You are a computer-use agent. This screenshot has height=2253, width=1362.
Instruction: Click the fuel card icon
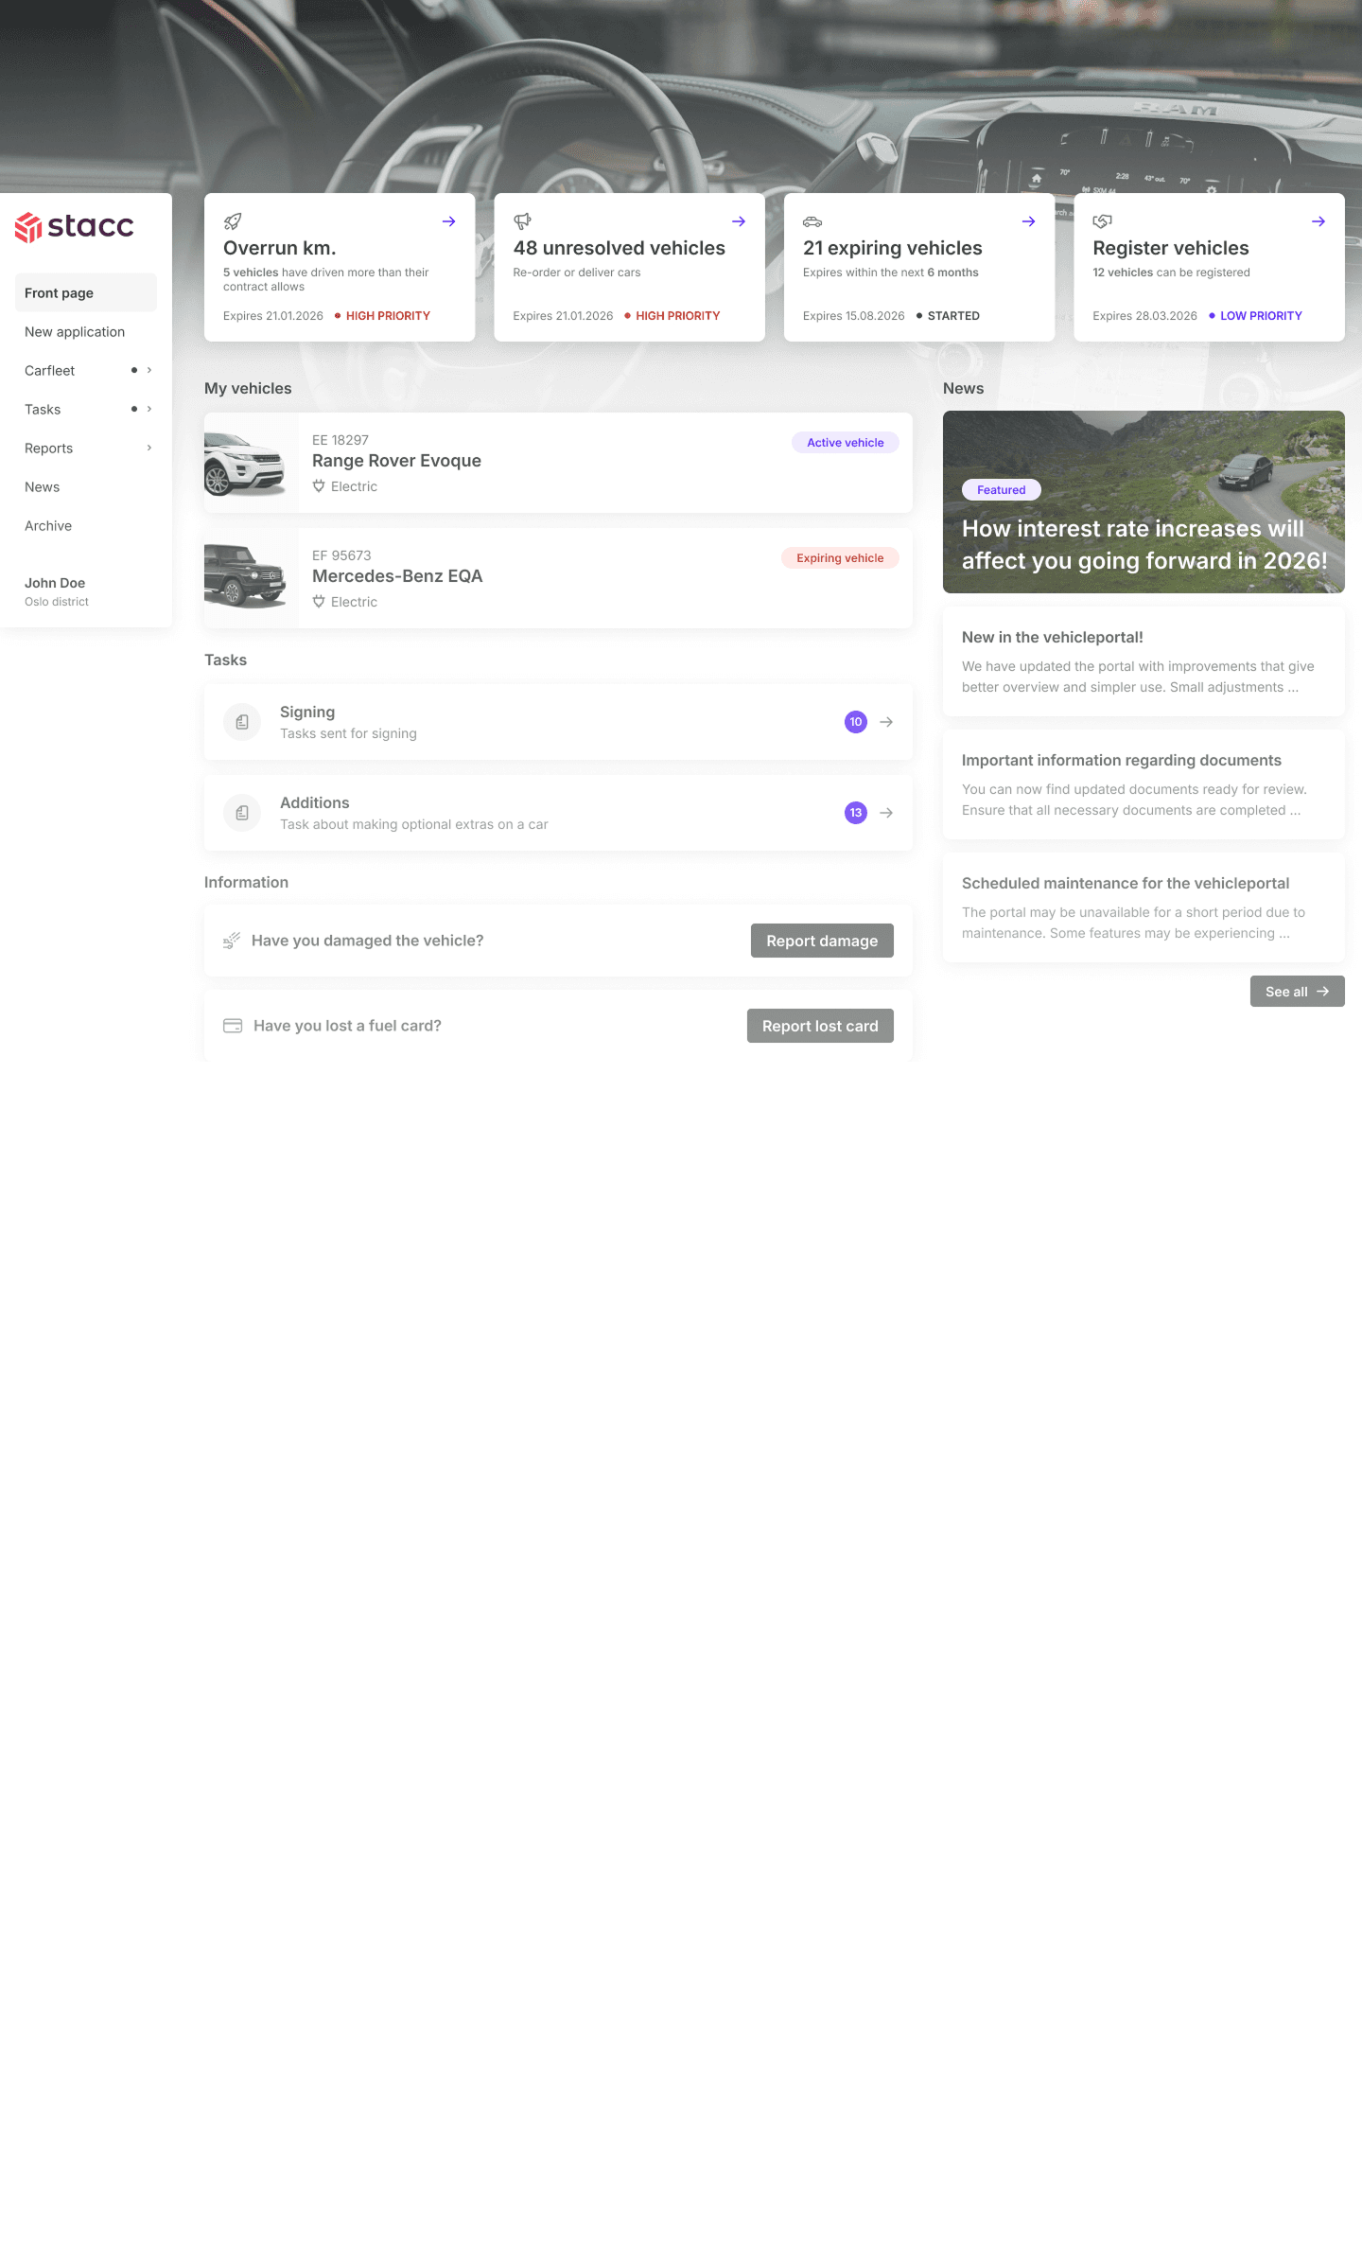coord(233,1026)
